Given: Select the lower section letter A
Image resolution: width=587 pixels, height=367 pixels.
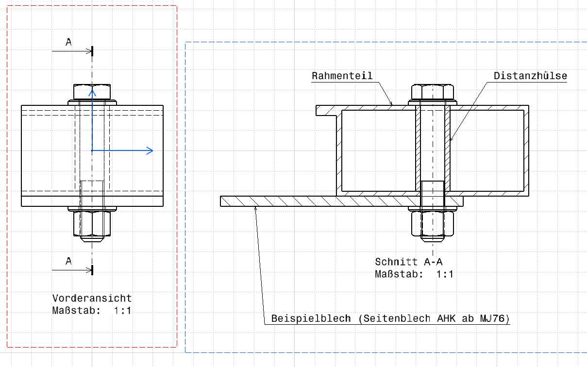Looking at the screenshot, I should (x=69, y=262).
